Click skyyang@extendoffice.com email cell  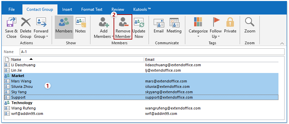coord(169,92)
